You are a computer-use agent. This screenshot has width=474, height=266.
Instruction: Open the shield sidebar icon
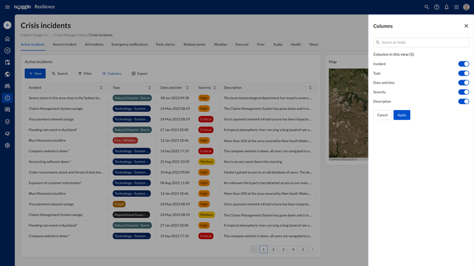click(7, 122)
